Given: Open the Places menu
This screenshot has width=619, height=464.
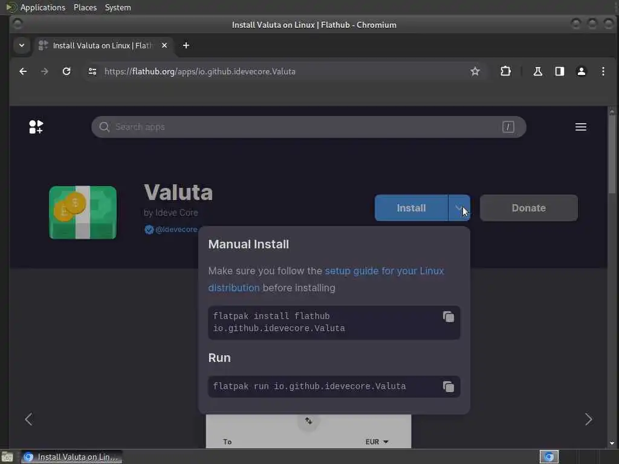Looking at the screenshot, I should point(85,7).
